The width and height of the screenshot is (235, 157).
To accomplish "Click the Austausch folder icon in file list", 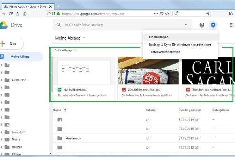I will [x=60, y=138].
